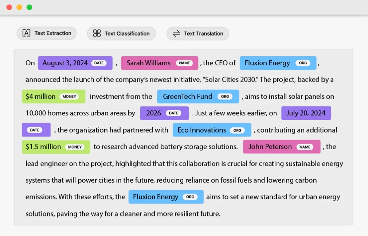Viewport: 368px width, 236px height.
Task: Click the John Peterson name tag
Action: [x=281, y=147]
